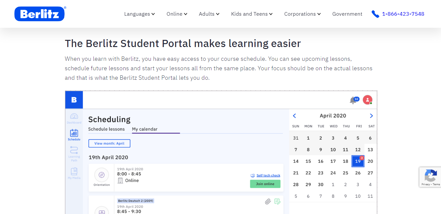Open the Learning Path sidebar icon
Screen dimensions: 441x214
[x=74, y=152]
